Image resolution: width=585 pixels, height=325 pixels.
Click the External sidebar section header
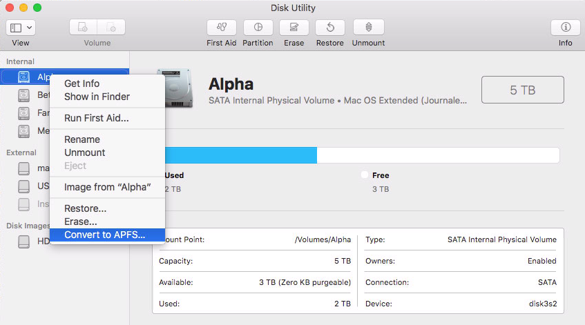21,152
